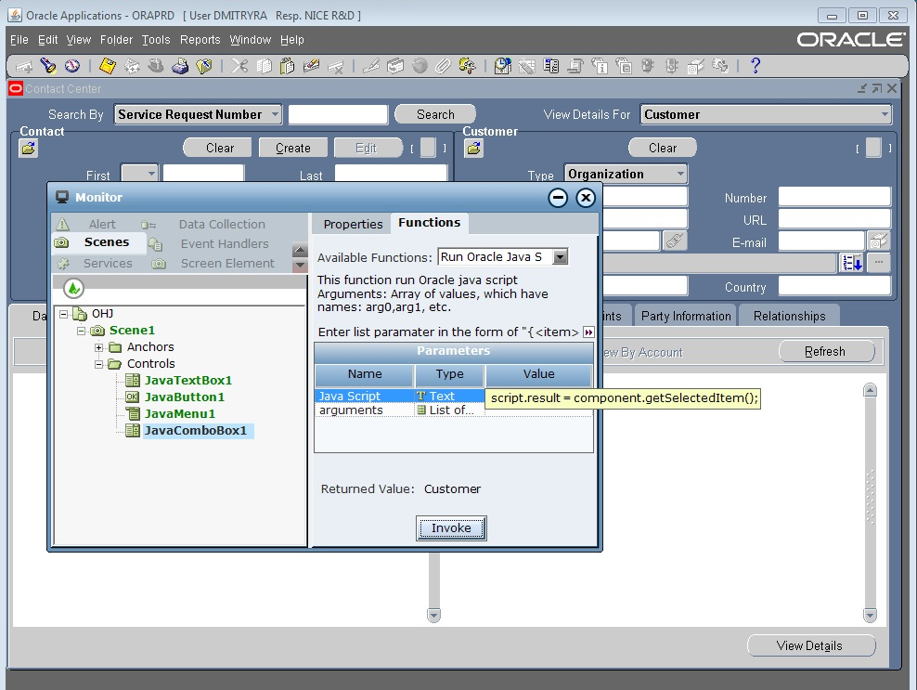The width and height of the screenshot is (917, 690).
Task: Click the Refresh button
Action: [824, 352]
